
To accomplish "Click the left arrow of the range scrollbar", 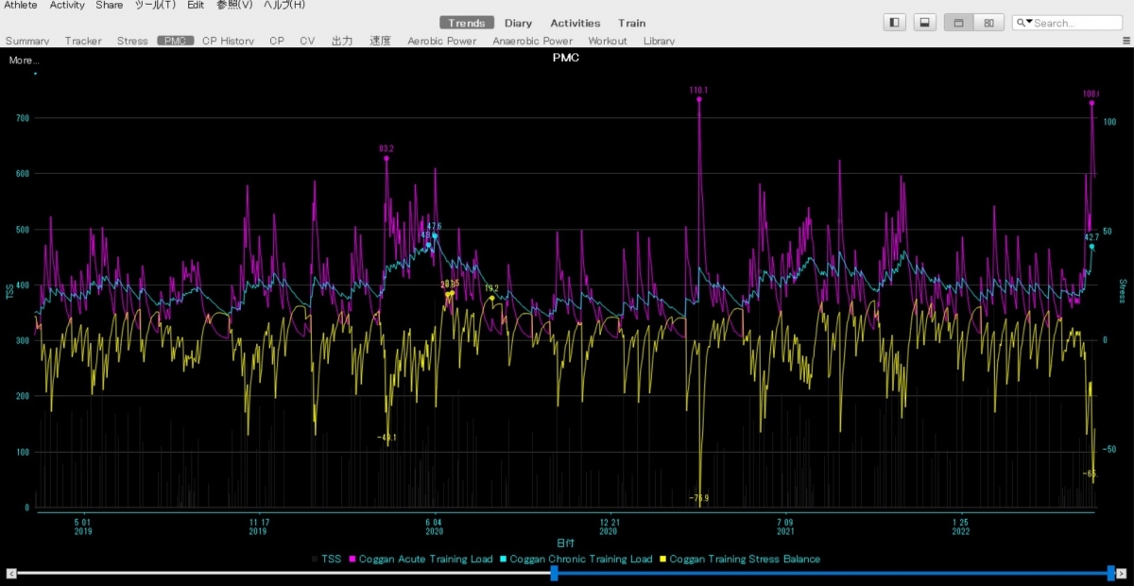I will pos(10,573).
